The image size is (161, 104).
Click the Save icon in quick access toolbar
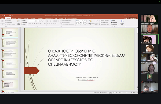point(2,16)
